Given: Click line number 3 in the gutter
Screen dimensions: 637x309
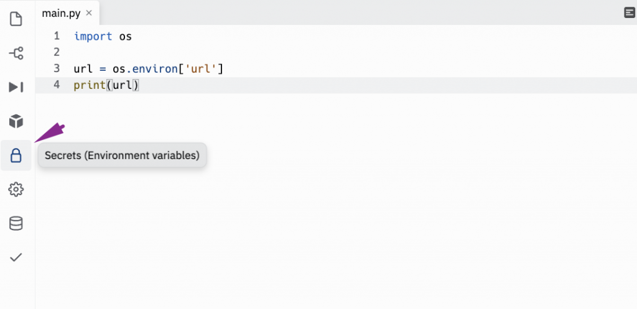Looking at the screenshot, I should tap(57, 68).
